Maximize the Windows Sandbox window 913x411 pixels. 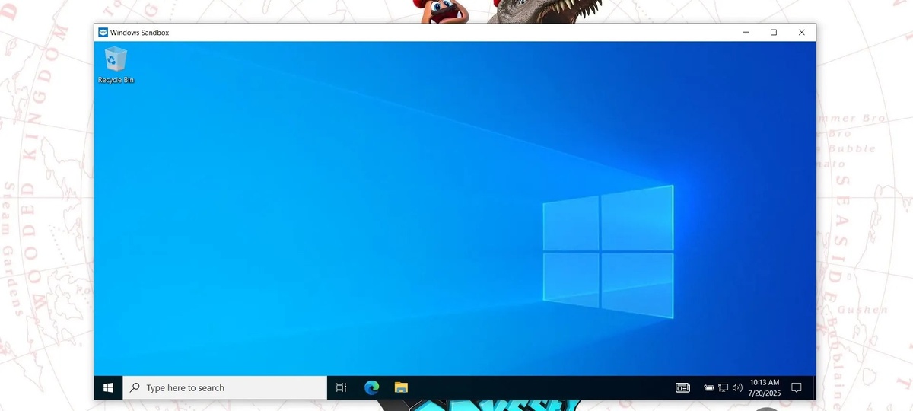[774, 33]
